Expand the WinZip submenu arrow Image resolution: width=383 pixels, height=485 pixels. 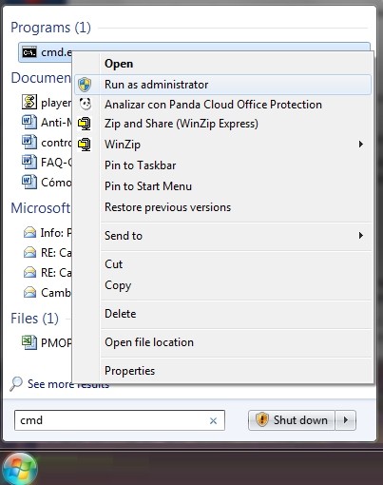[x=360, y=145]
